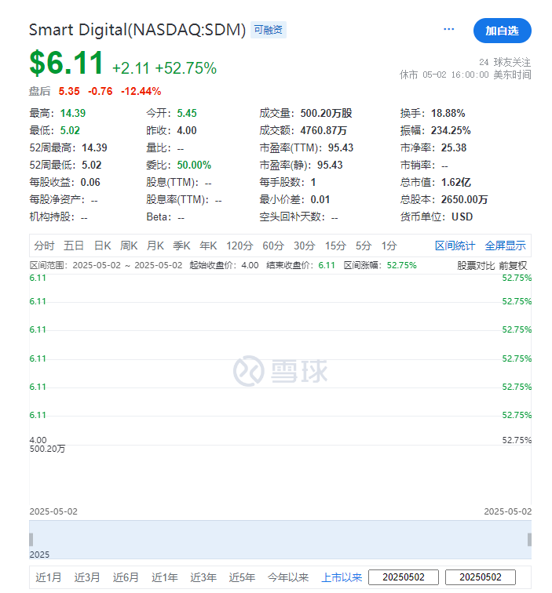This screenshot has width=552, height=593.
Task: Open 区间统计 range statistics
Action: point(455,246)
